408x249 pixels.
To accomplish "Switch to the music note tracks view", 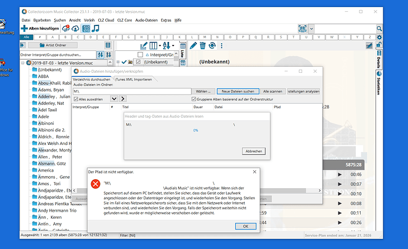I will point(95,28).
